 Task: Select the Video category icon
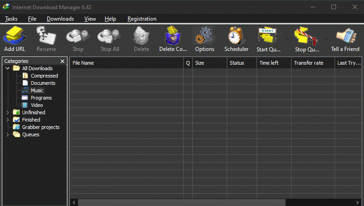point(25,105)
